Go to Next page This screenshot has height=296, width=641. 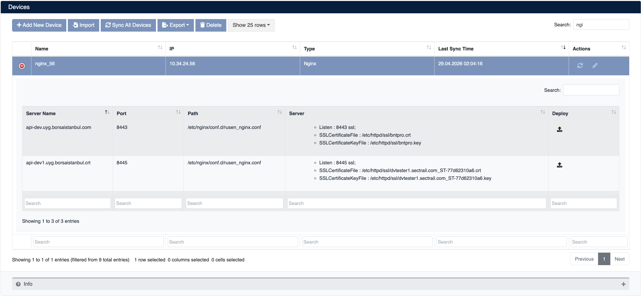click(620, 259)
